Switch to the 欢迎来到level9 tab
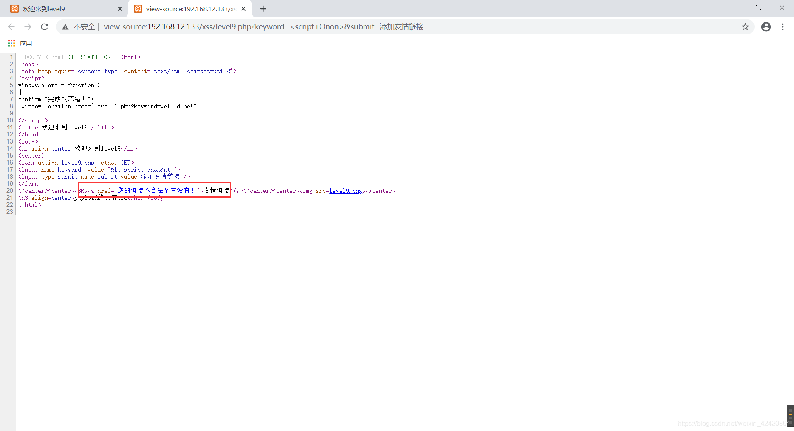The width and height of the screenshot is (794, 431). [x=66, y=9]
